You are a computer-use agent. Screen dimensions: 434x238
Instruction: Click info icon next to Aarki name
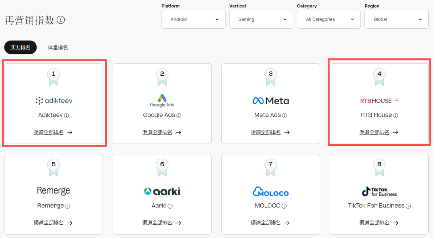click(x=170, y=206)
